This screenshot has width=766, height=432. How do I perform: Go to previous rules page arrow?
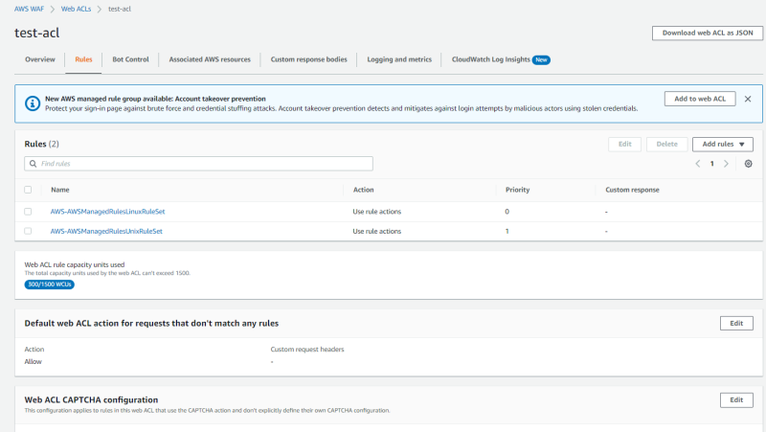click(x=698, y=164)
